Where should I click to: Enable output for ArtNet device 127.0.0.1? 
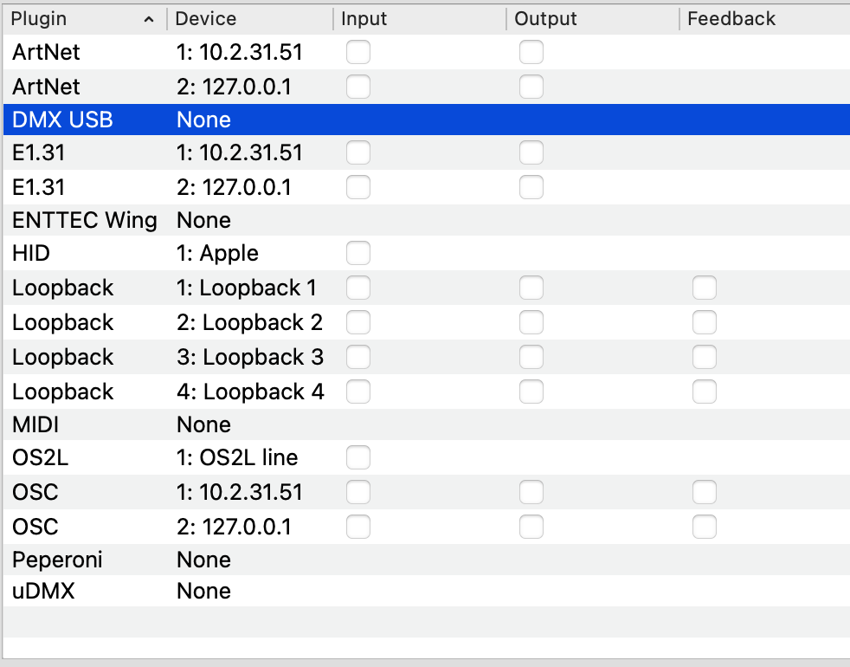pyautogui.click(x=531, y=87)
